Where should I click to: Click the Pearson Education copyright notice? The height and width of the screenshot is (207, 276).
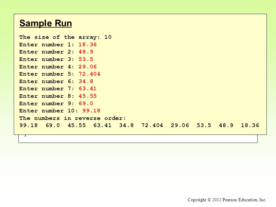(x=227, y=200)
